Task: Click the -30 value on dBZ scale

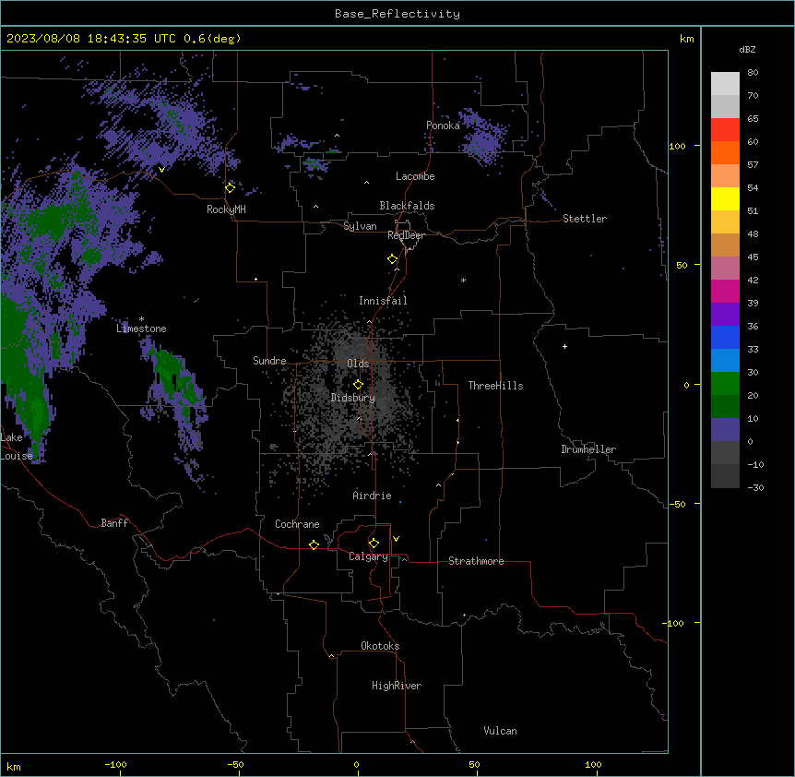Action: (x=755, y=487)
